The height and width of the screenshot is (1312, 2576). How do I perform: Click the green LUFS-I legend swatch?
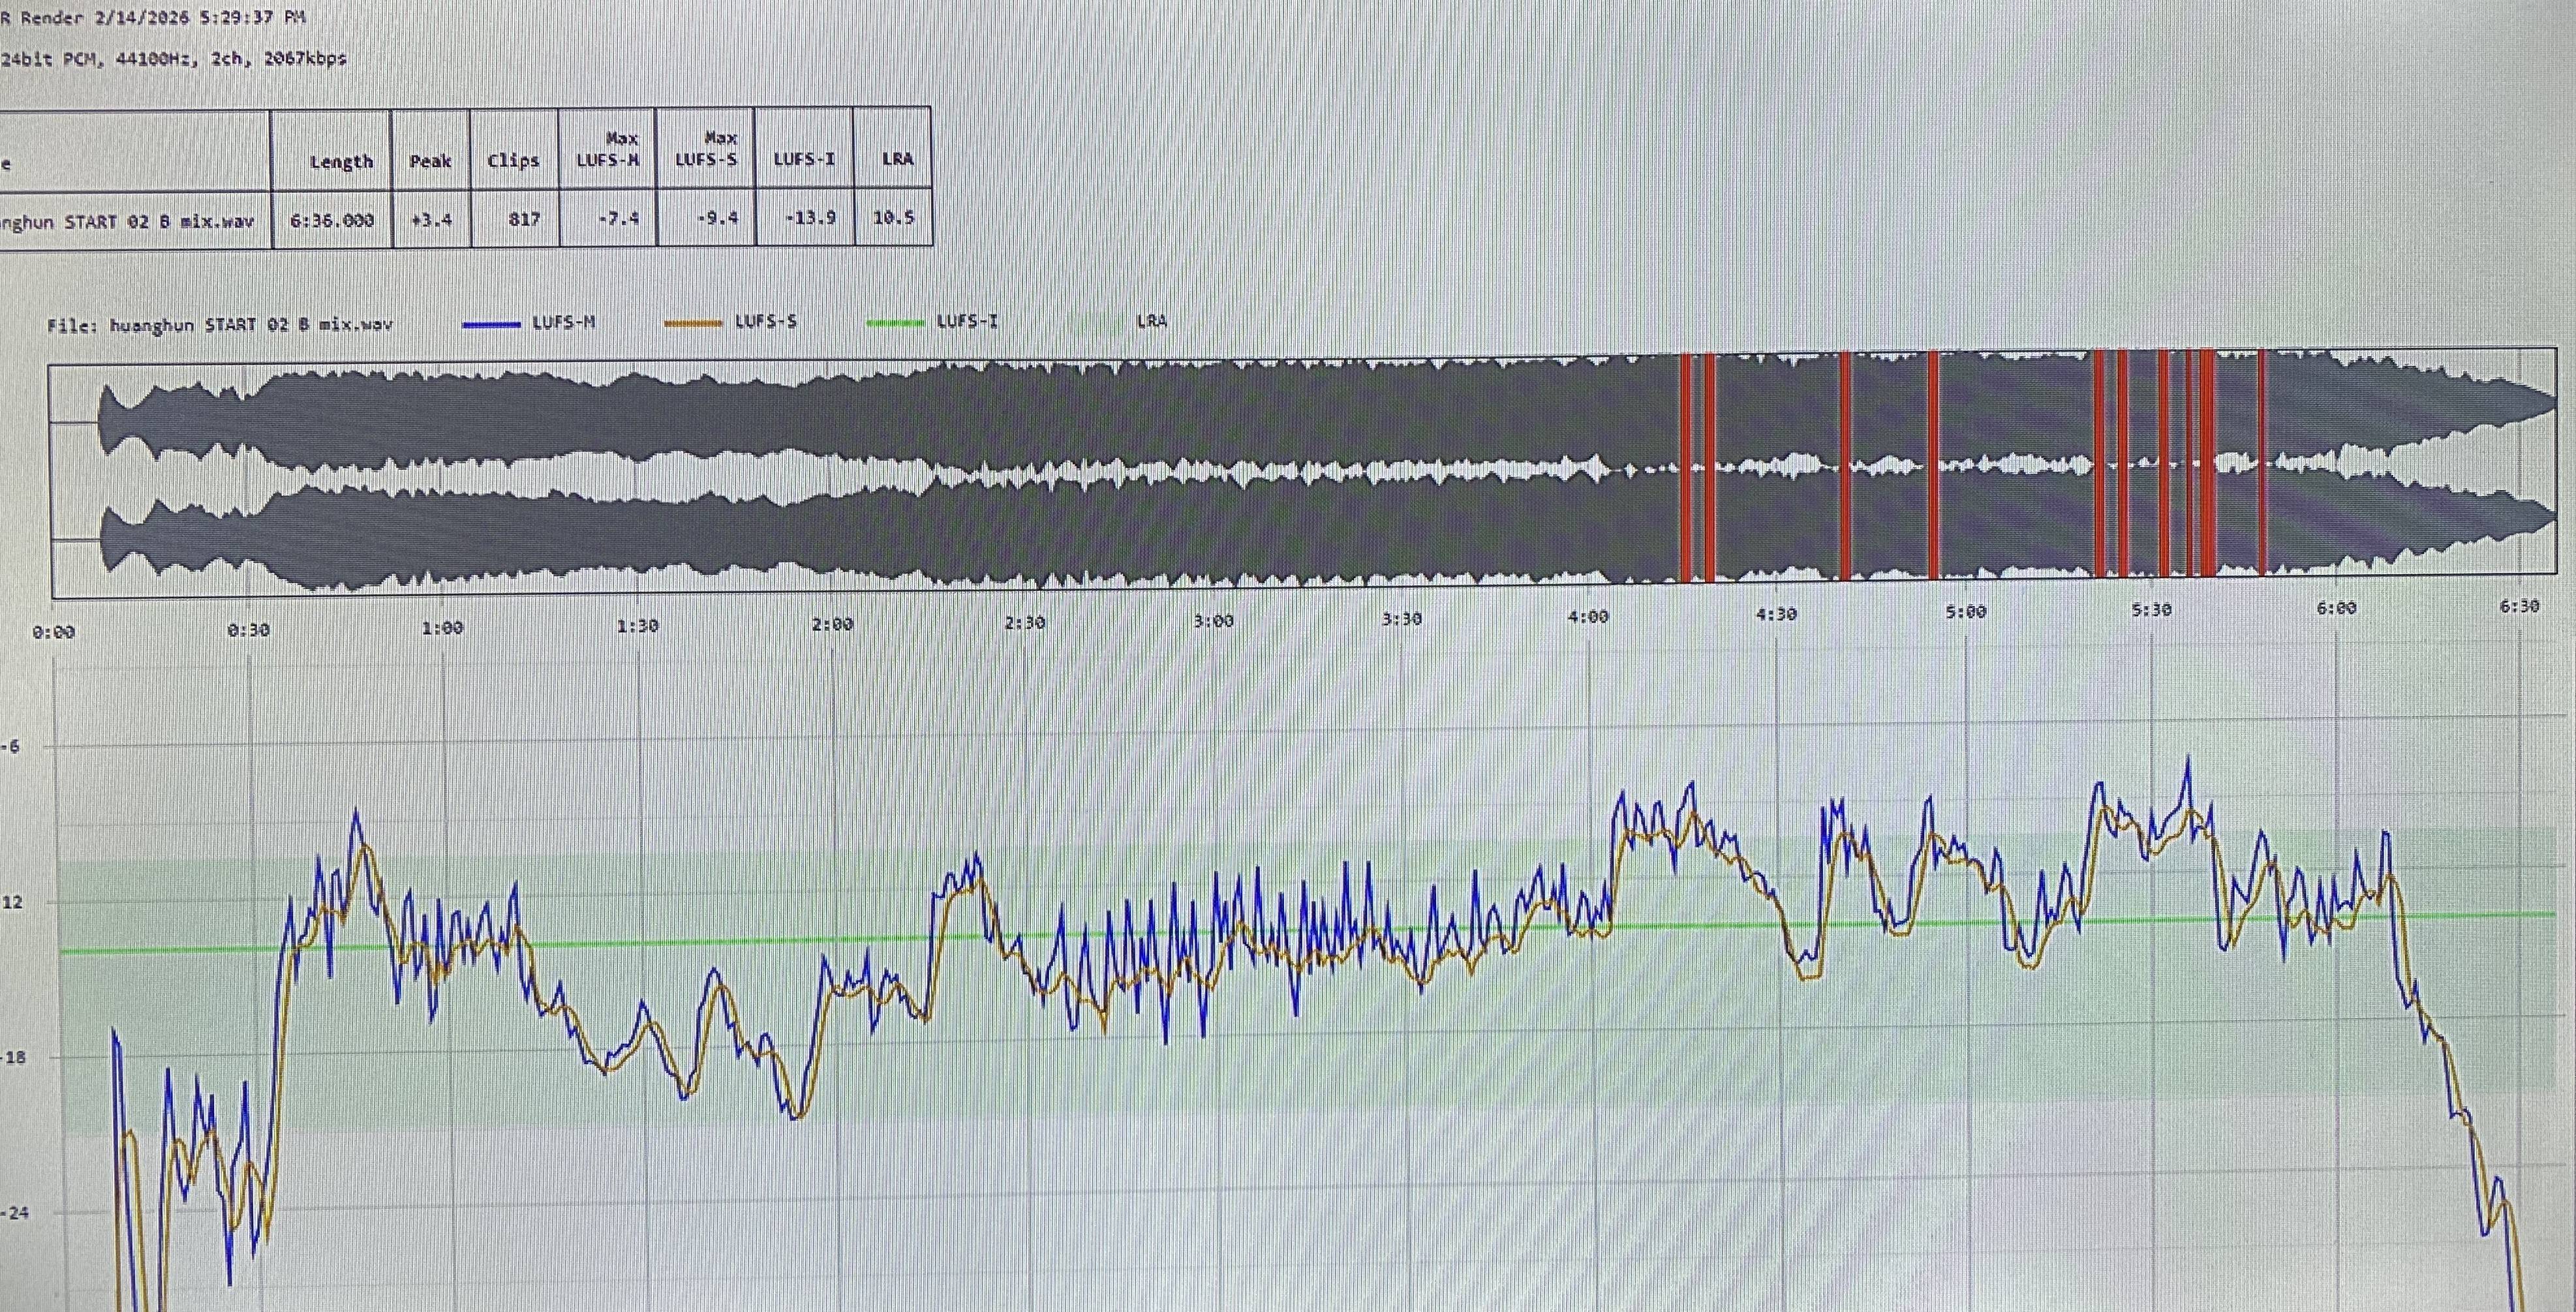894,322
